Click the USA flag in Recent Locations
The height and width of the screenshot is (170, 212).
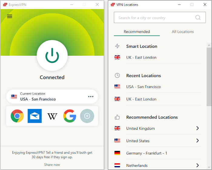pyautogui.click(x=117, y=87)
